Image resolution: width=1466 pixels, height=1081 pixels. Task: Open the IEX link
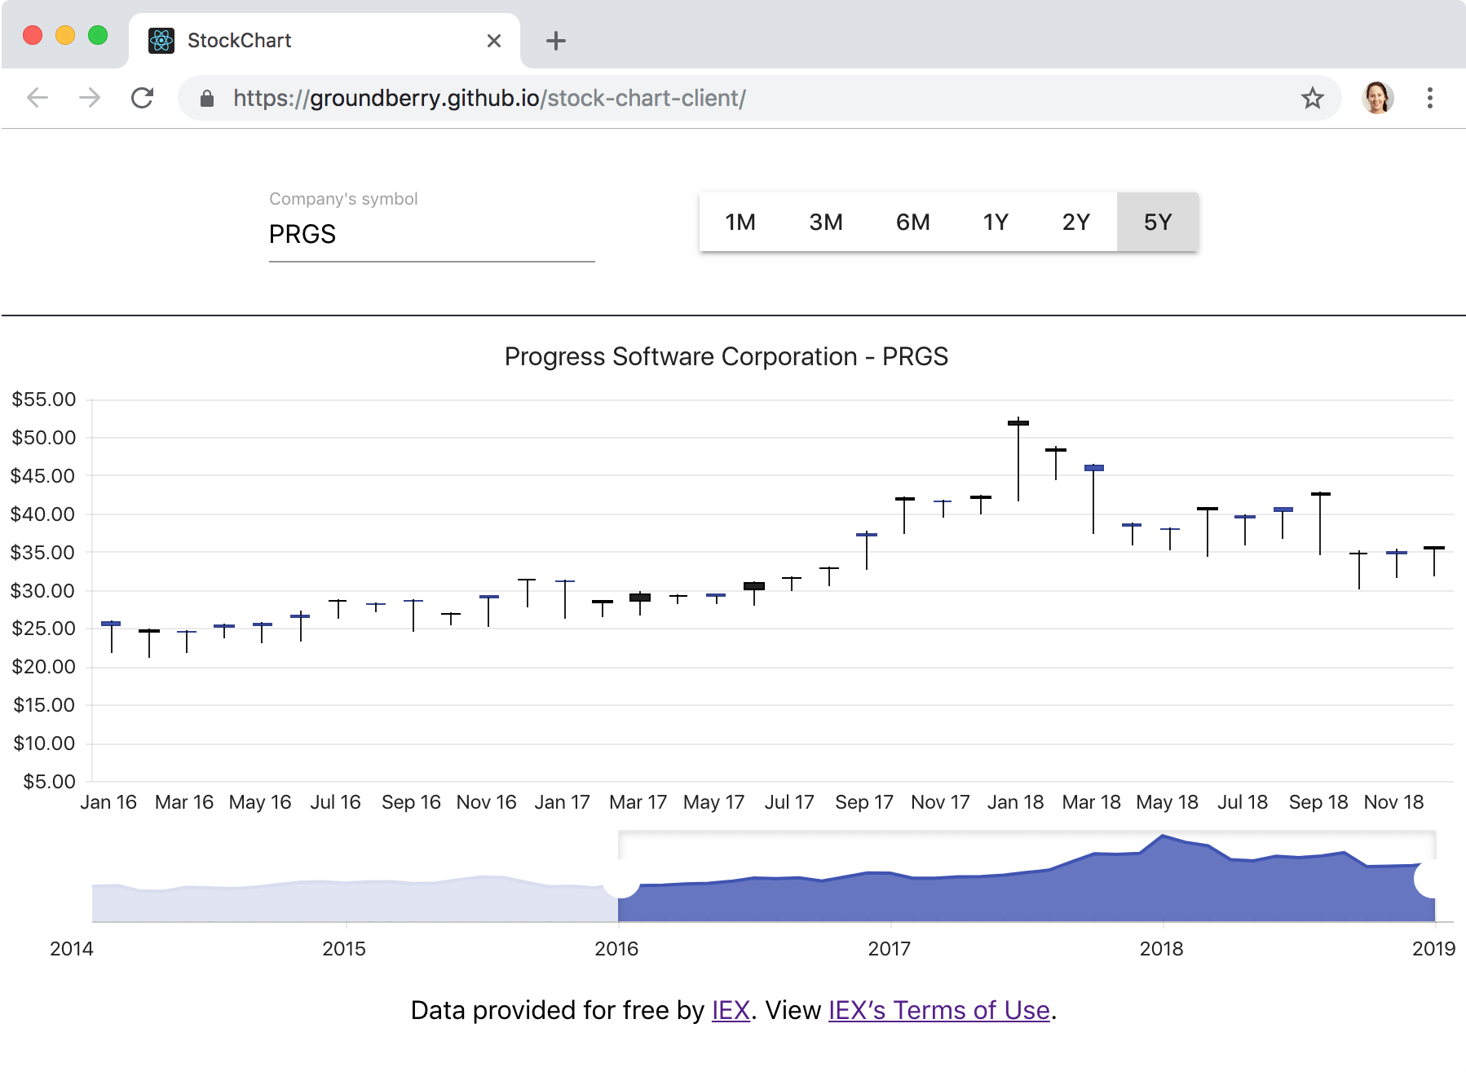(731, 1010)
